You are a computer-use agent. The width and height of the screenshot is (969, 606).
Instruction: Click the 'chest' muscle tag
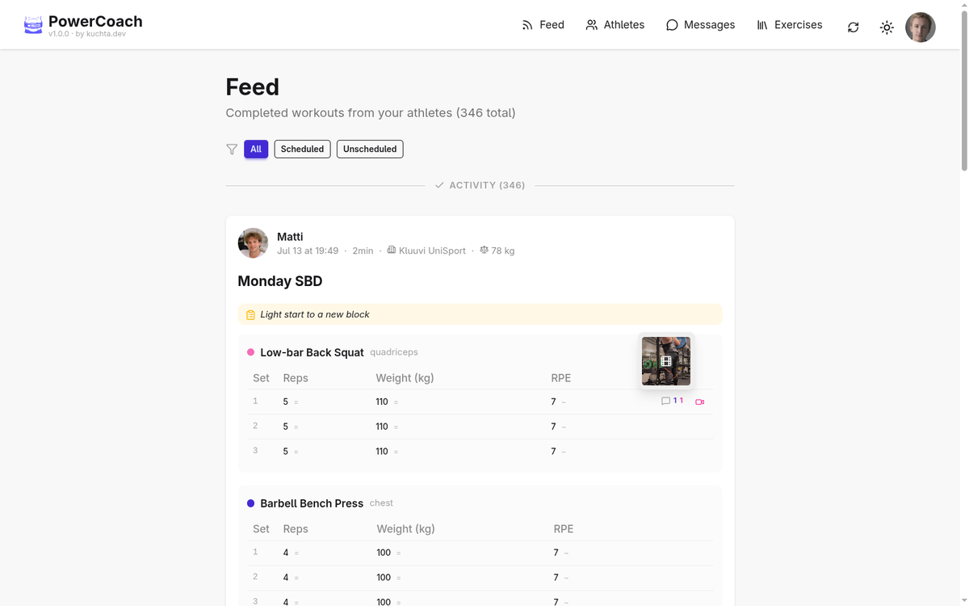point(381,503)
